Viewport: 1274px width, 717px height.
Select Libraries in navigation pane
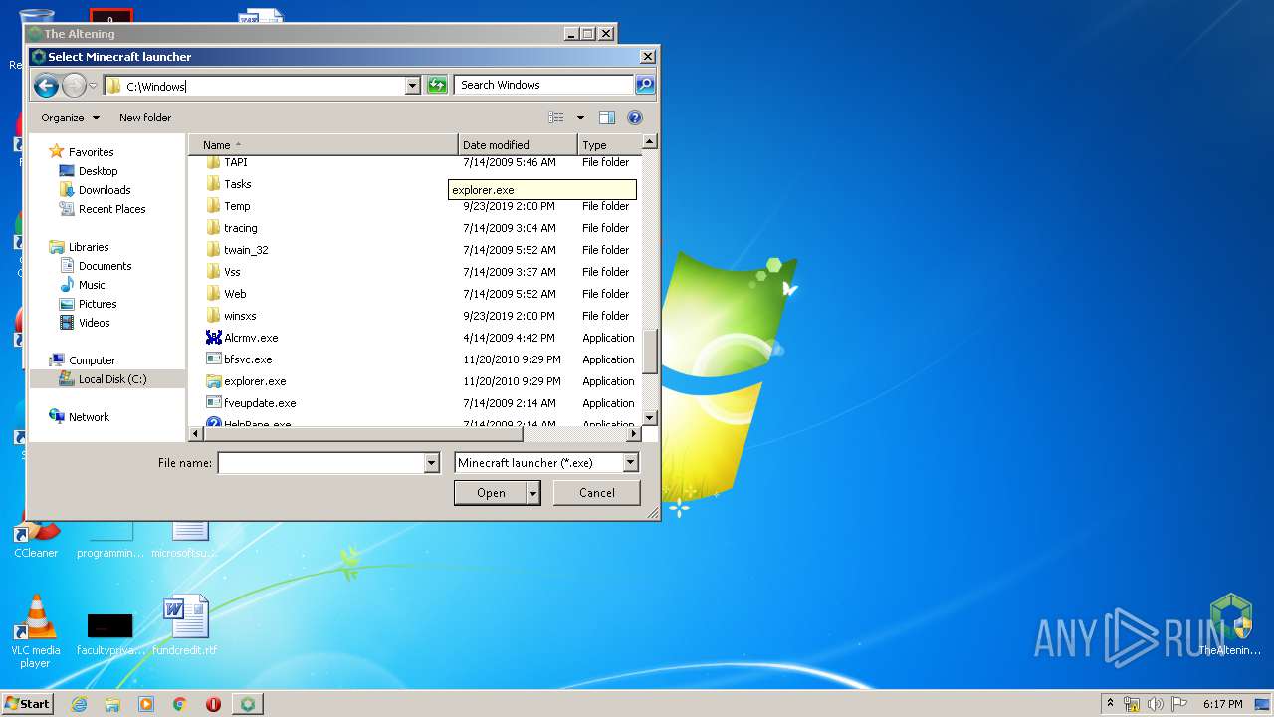(89, 247)
